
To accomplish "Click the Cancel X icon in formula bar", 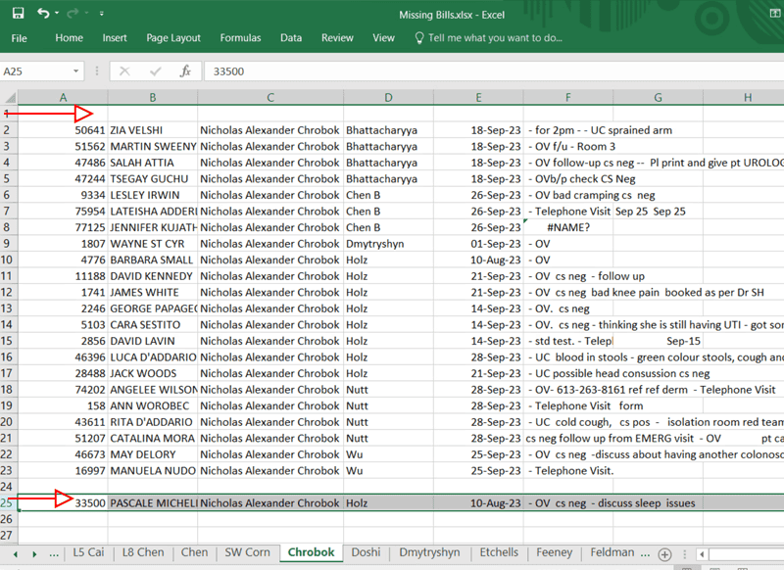I will (x=124, y=71).
